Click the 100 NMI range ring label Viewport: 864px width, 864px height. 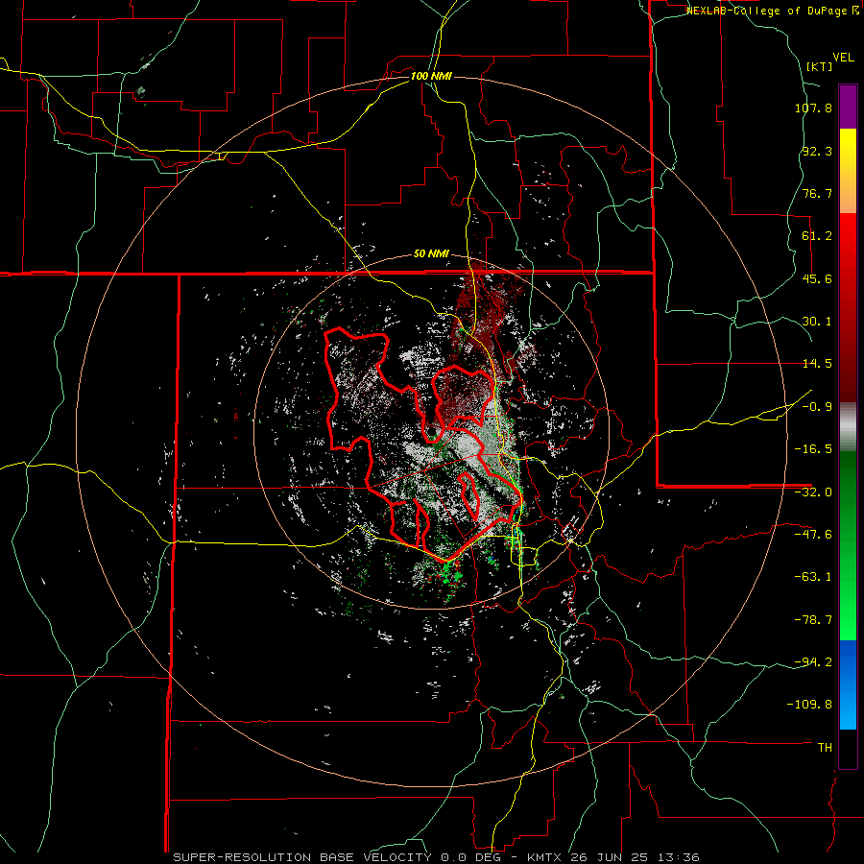tap(431, 76)
